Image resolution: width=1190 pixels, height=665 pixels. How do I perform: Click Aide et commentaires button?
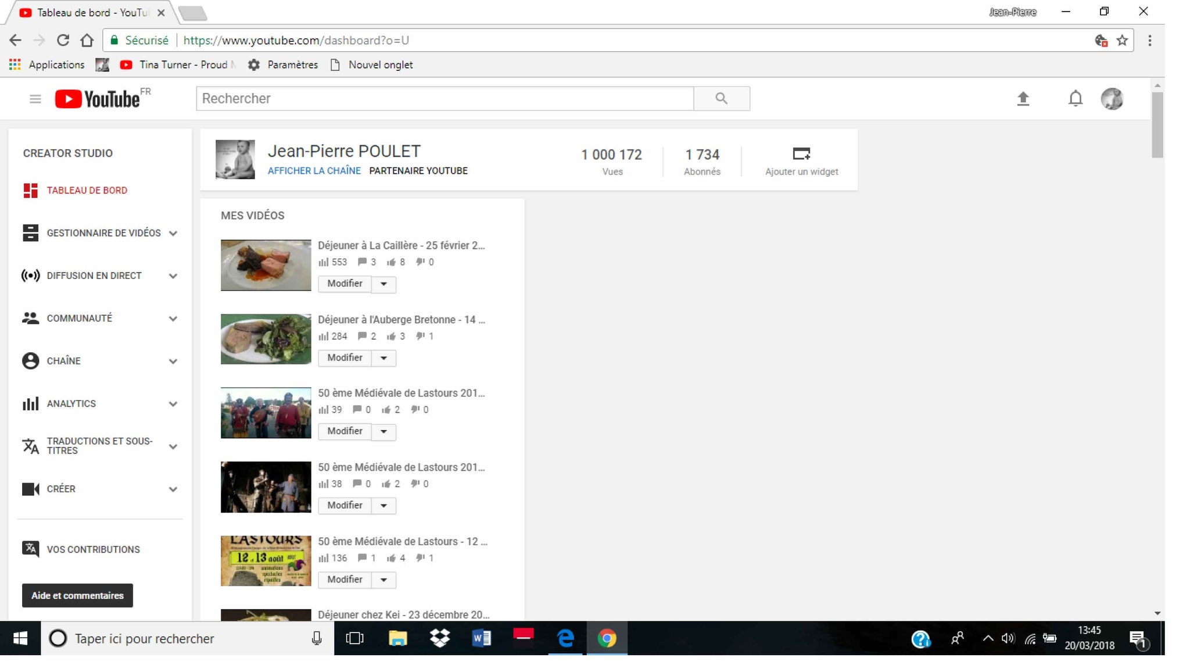click(77, 595)
